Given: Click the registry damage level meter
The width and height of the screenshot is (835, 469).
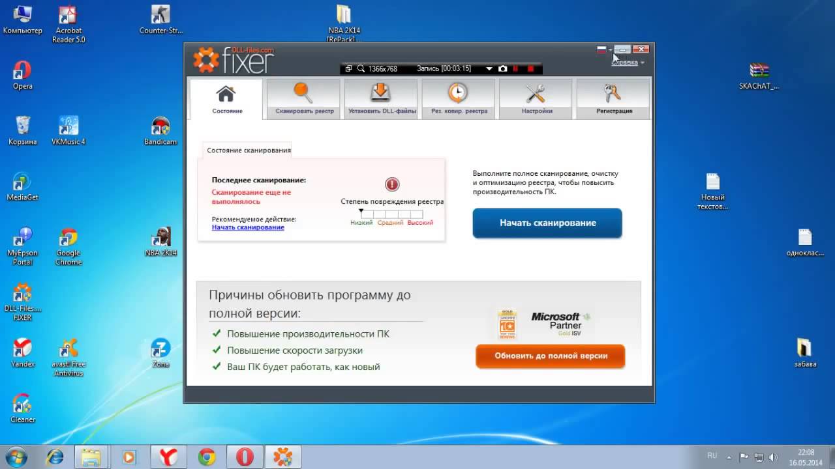Looking at the screenshot, I should [x=391, y=214].
